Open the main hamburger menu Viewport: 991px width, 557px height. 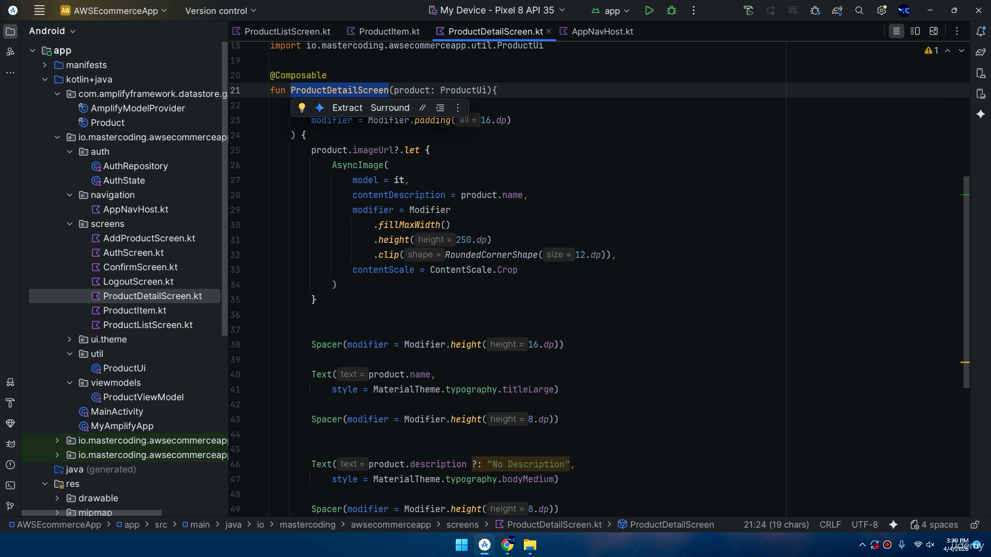(x=39, y=10)
